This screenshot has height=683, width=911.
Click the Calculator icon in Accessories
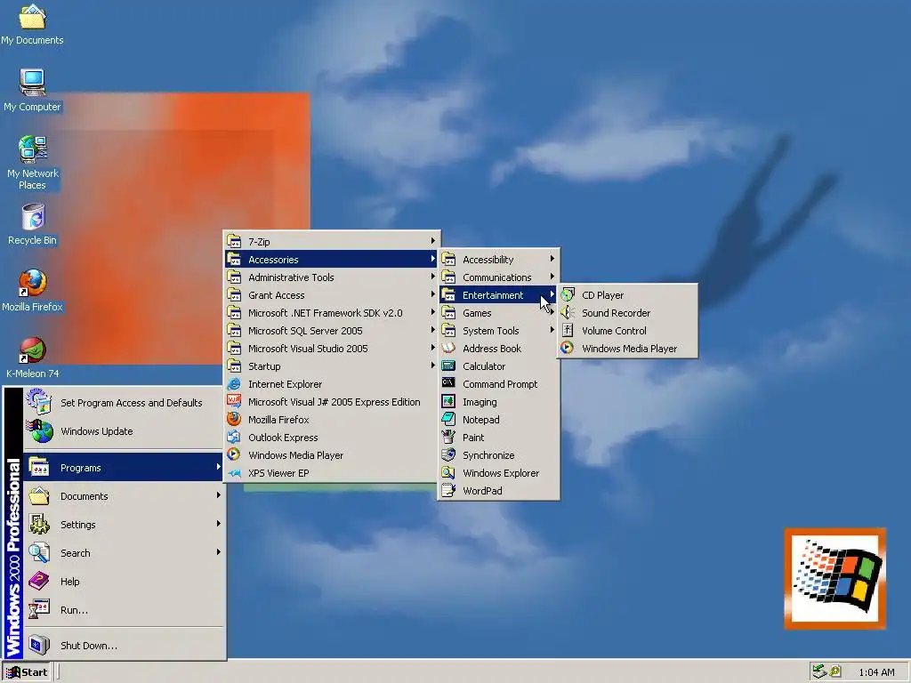(x=448, y=366)
